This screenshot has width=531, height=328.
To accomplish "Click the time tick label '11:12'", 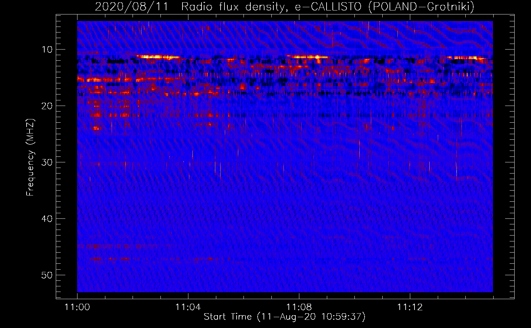I will pyautogui.click(x=410, y=307).
